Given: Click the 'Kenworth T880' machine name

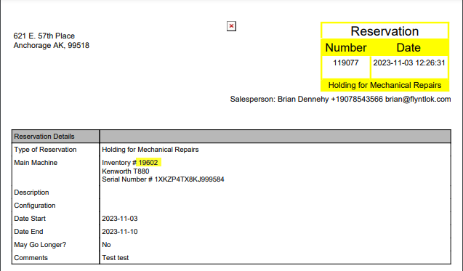Looking at the screenshot, I should [126, 171].
